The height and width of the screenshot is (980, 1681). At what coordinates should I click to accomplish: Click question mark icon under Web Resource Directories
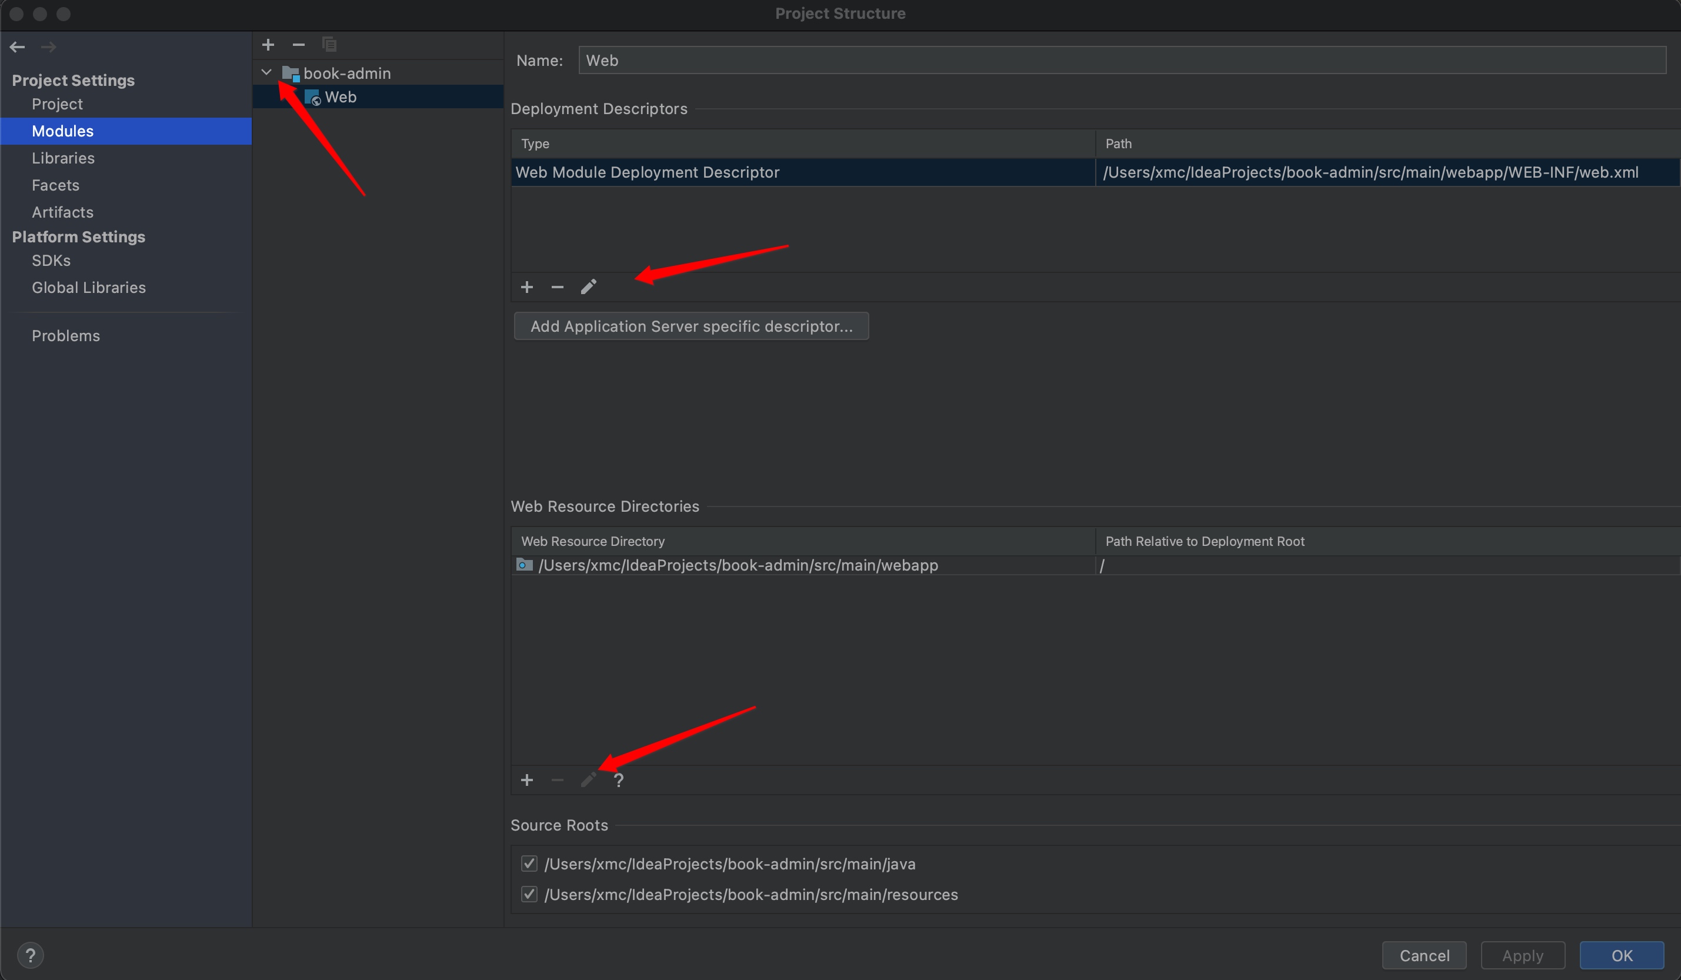[x=619, y=780]
